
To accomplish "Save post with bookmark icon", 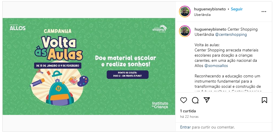I will (264, 100).
